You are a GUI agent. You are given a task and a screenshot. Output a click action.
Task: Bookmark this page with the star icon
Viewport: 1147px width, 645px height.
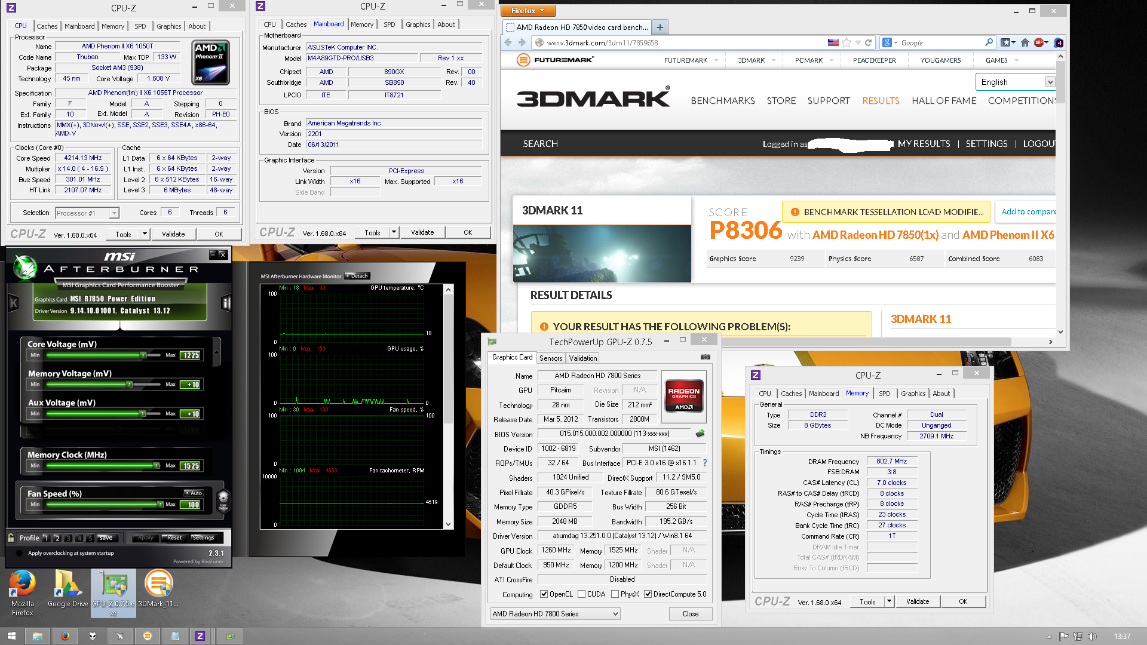[846, 42]
